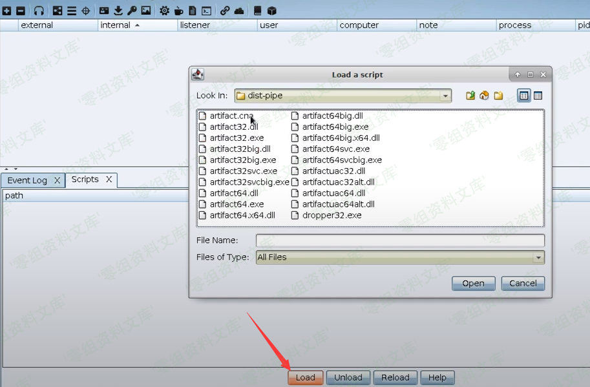Image resolution: width=590 pixels, height=387 pixels.
Task: Open the Credentials key icon
Action: click(x=132, y=10)
